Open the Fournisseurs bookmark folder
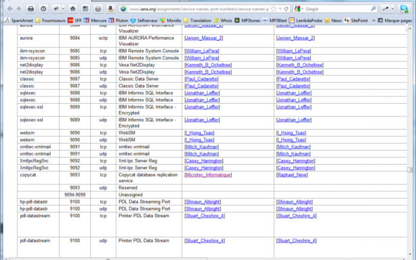Screen dimensions: 416x260 [53, 20]
